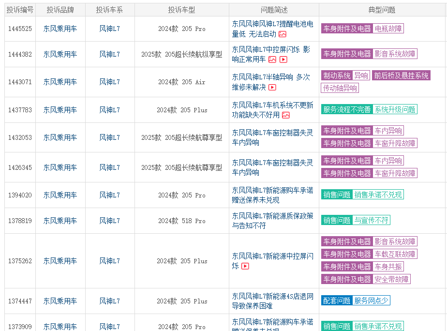Click model cell 2024款 518 Pro
This screenshot has height=331, width=447.
(x=181, y=221)
